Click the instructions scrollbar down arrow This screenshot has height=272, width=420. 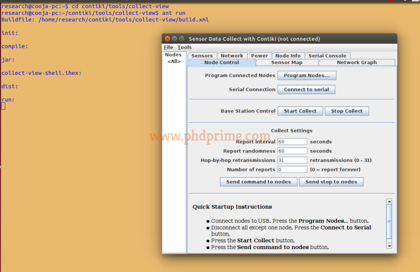(x=389, y=246)
